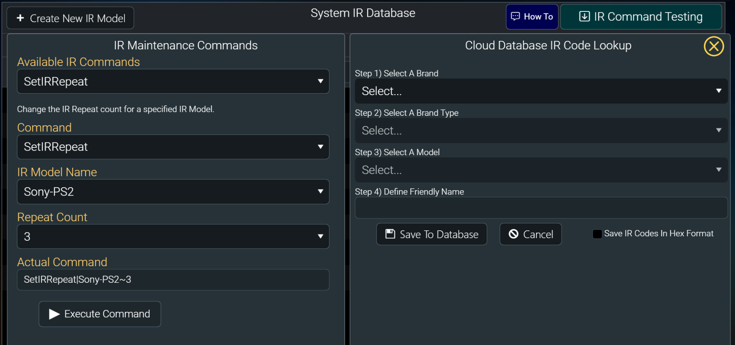
Task: Close the Cloud Database IR Code Lookup panel
Action: coord(714,46)
